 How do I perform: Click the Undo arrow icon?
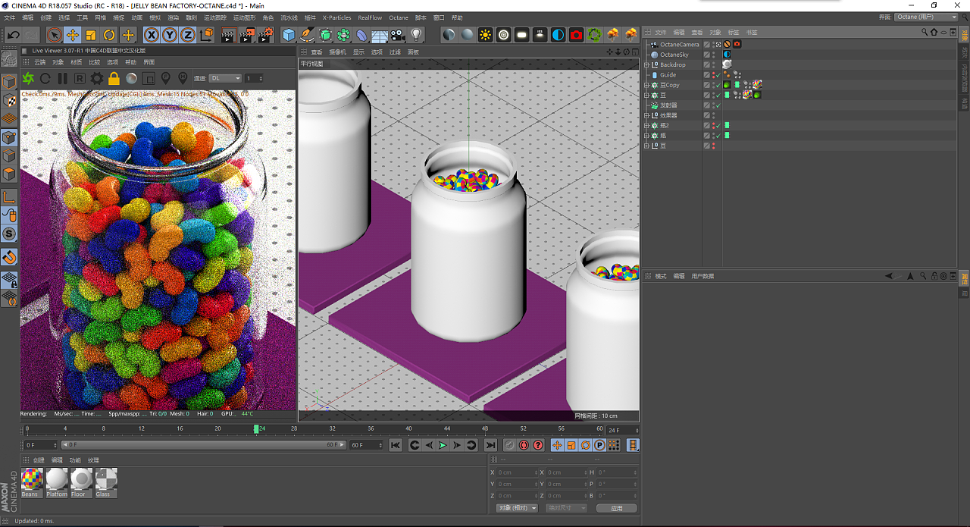coord(13,35)
